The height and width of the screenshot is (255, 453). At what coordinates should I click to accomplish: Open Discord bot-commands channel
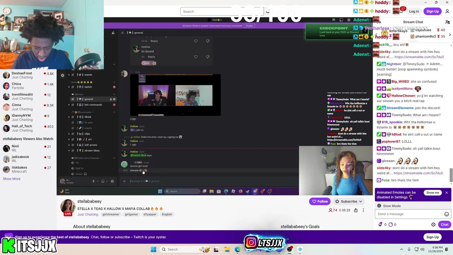[x=93, y=105]
